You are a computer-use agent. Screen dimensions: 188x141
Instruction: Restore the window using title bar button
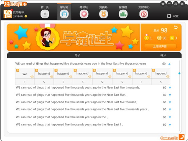[x=176, y=4]
